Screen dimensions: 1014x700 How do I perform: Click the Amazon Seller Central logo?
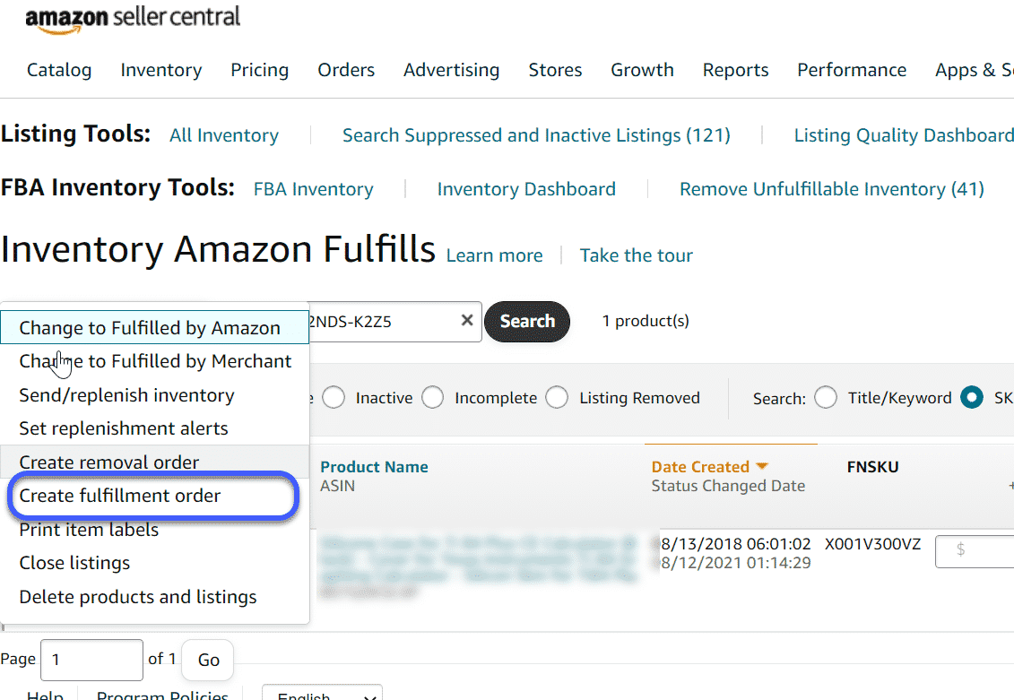tap(134, 19)
